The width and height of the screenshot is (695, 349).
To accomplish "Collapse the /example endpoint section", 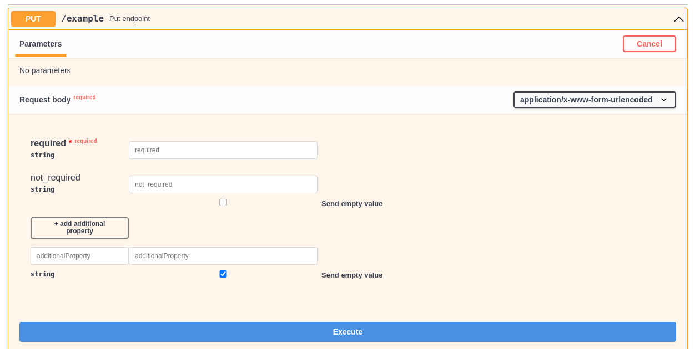I will click(x=678, y=19).
